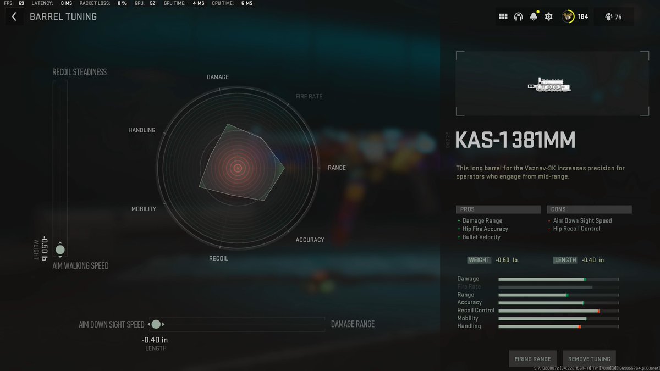660x371 pixels.
Task: Open the social icon showing 75
Action: coord(613,16)
